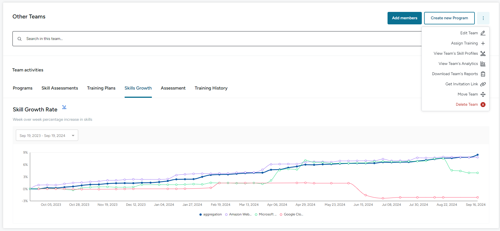This screenshot has height=231, width=500.
Task: Select Edit Team menu entry
Action: (x=456, y=33)
